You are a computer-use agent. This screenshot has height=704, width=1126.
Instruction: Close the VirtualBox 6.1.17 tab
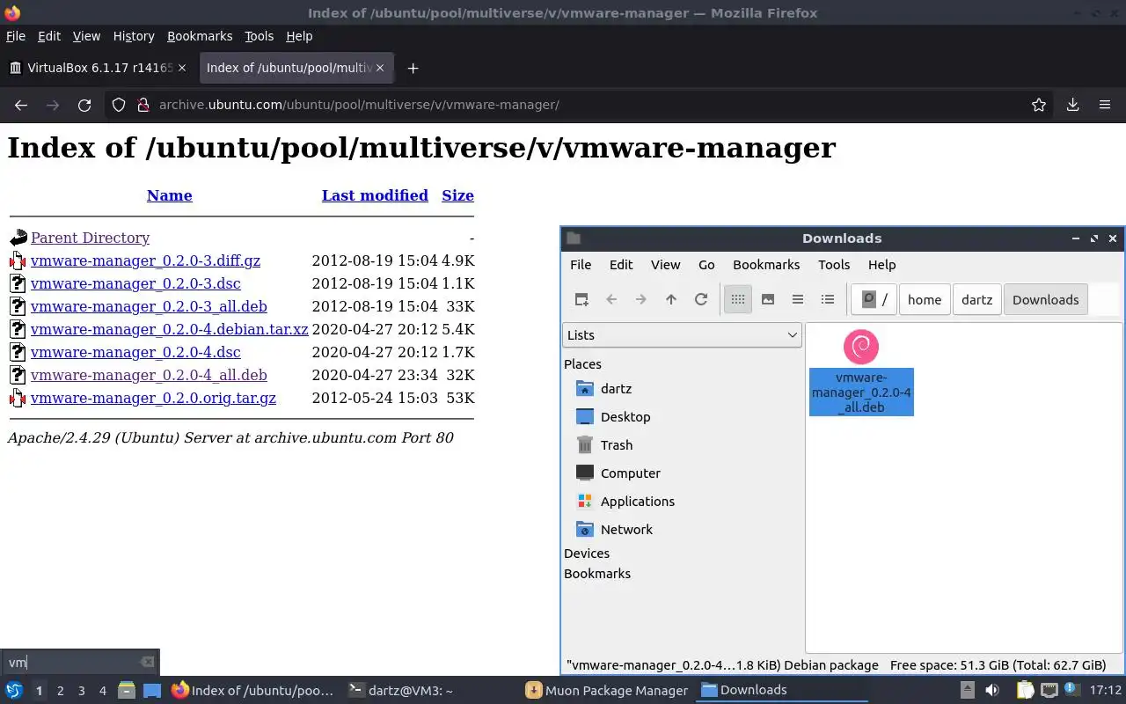[x=182, y=68]
